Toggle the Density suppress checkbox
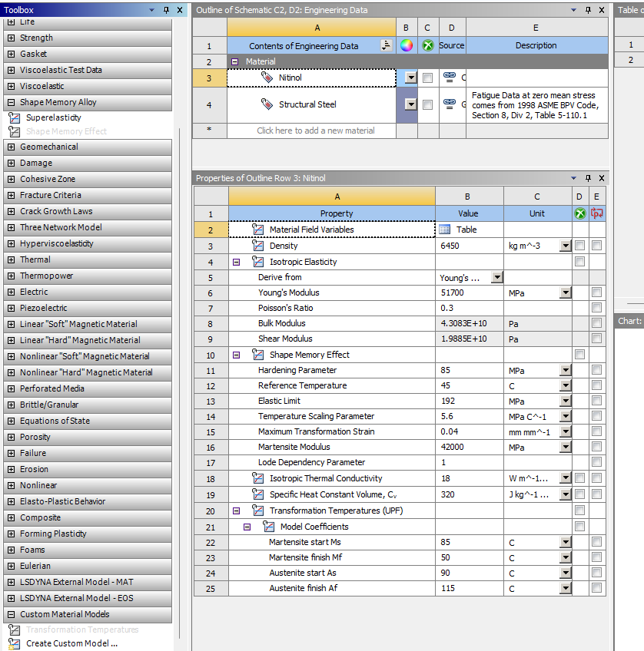This screenshot has height=651, width=644. (579, 246)
